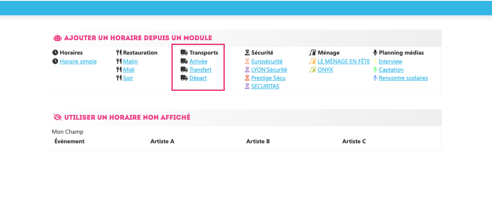Click the Sécurité column heading
Screen dimensions: 492x218
coord(262,53)
